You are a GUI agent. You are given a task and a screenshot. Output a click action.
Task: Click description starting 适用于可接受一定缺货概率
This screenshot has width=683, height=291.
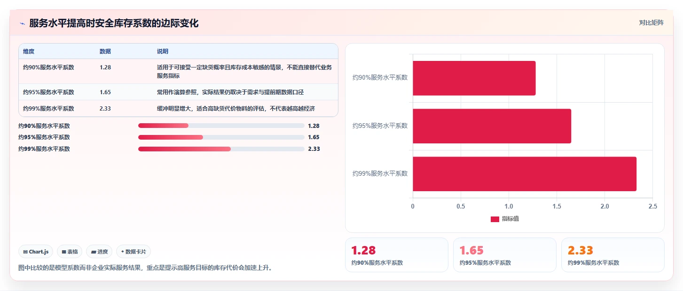tap(244, 71)
